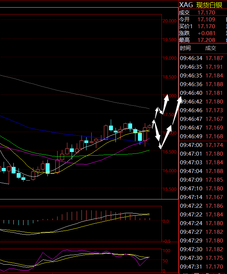Click the 16.500 price axis label
The width and height of the screenshot is (227, 274).
pos(169,152)
